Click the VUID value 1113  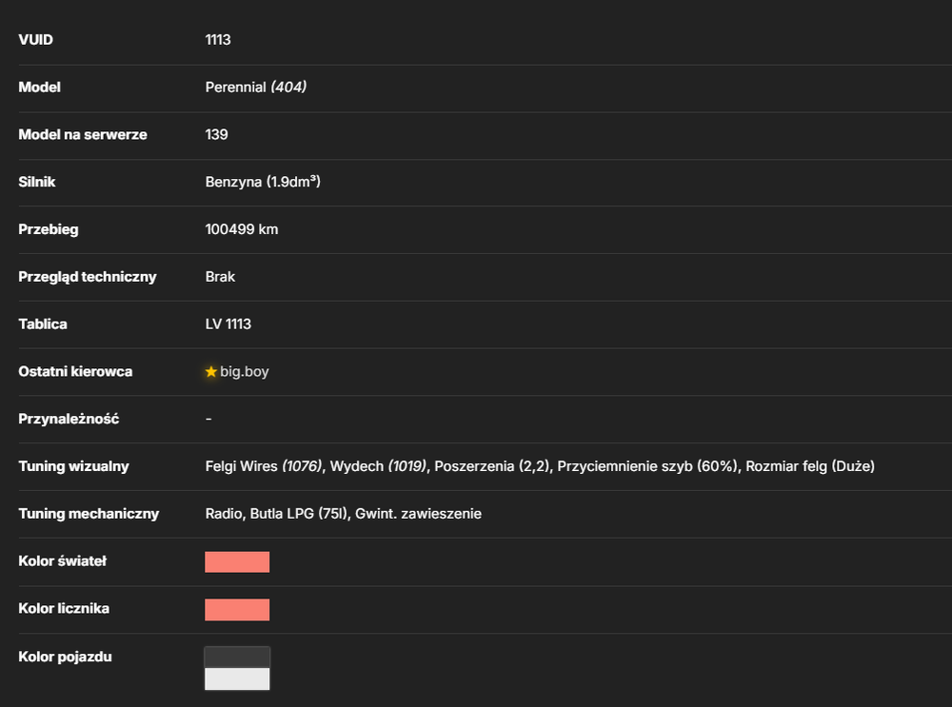218,39
